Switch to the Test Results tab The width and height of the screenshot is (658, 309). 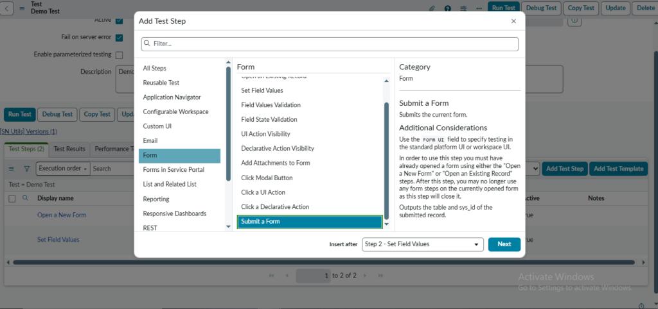69,149
